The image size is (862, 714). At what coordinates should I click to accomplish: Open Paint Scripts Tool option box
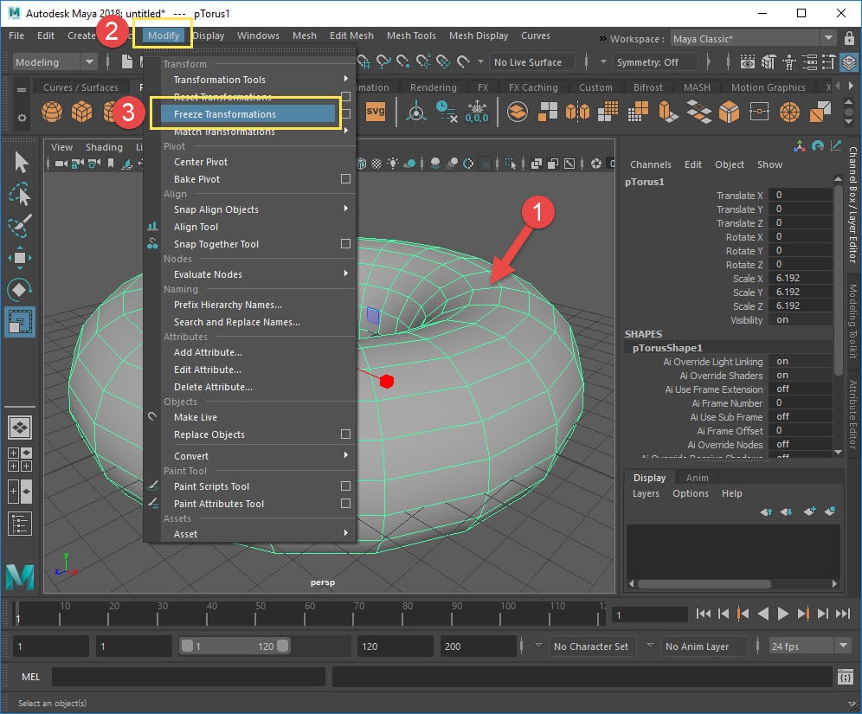click(346, 486)
